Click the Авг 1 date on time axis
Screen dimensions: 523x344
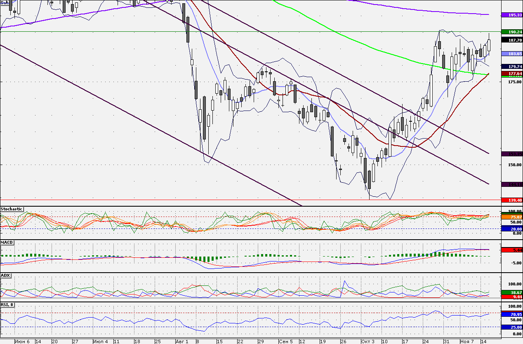[181, 342]
